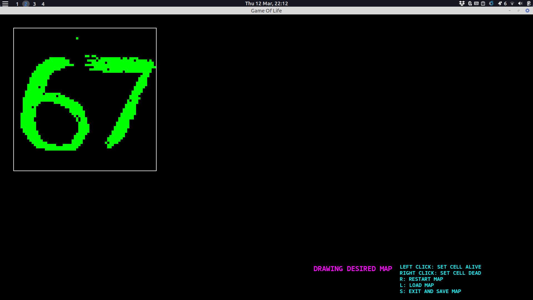
Task: Click the blue swirl shutter tray icon
Action: (491, 3)
